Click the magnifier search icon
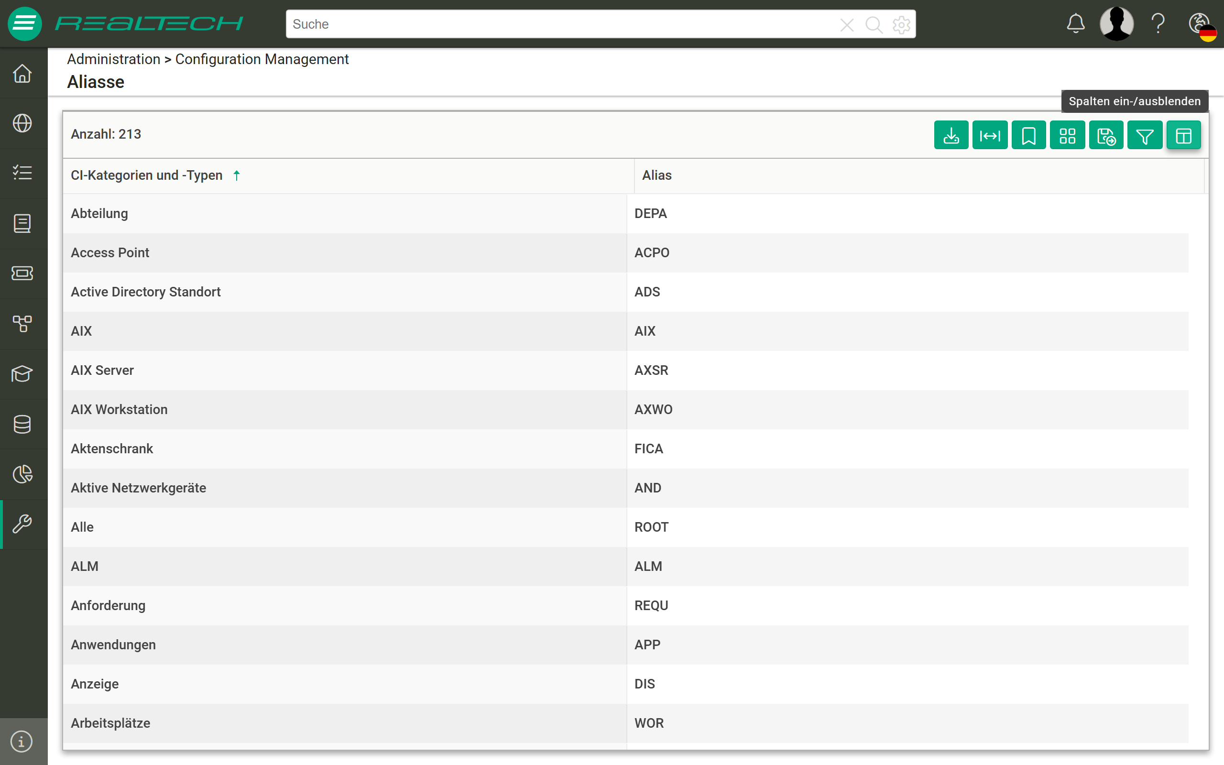The image size is (1224, 765). tap(874, 24)
